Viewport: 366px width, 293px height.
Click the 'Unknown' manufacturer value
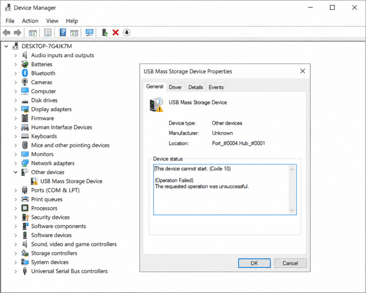(222, 133)
